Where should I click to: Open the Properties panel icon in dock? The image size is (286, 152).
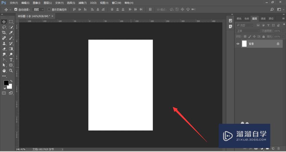(x=230, y=27)
